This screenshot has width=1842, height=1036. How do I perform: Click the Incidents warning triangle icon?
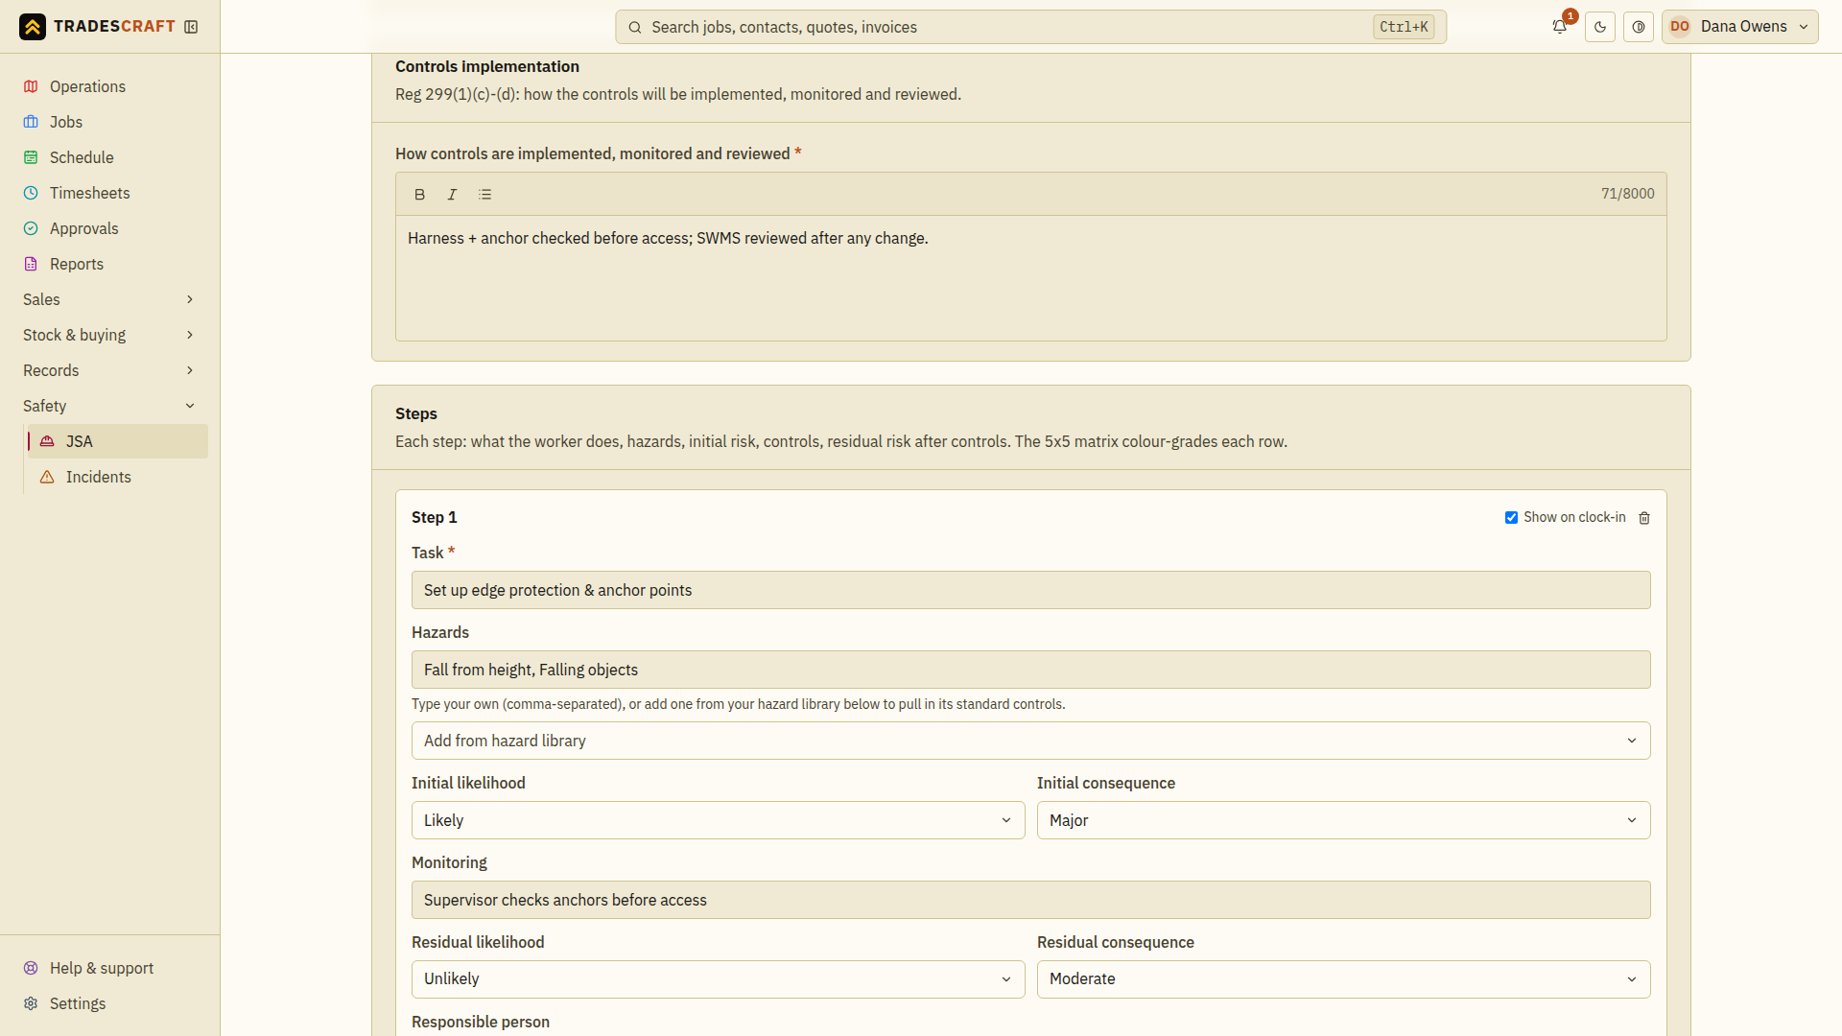[47, 477]
